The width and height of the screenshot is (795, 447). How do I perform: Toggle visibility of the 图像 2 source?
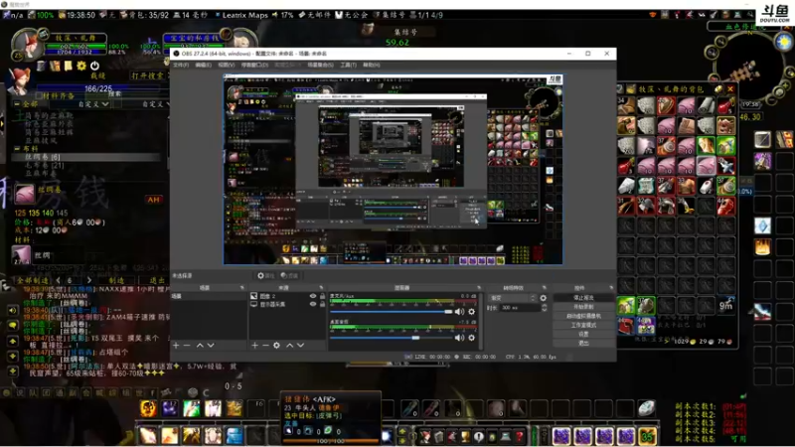(313, 296)
